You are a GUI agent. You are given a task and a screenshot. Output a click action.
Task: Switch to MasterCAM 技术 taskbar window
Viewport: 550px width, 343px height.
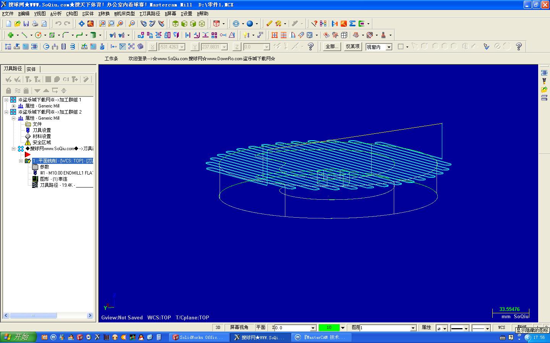[322, 337]
